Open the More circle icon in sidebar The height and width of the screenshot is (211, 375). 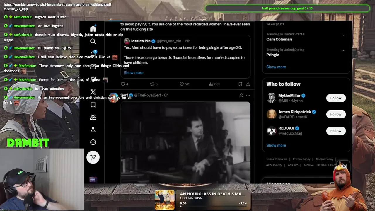tap(93, 142)
